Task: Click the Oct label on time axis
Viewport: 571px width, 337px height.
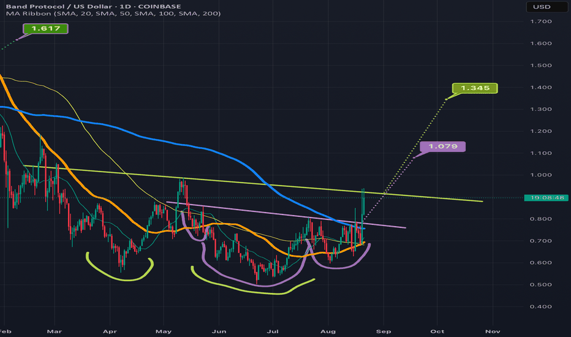Action: 437,331
